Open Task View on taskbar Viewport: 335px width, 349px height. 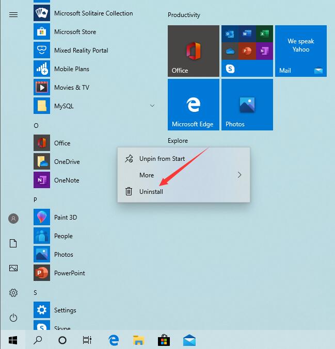point(87,340)
